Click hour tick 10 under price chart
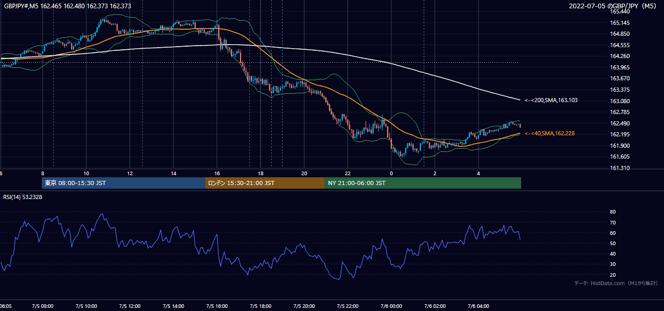The height and width of the screenshot is (311, 664). (x=86, y=174)
